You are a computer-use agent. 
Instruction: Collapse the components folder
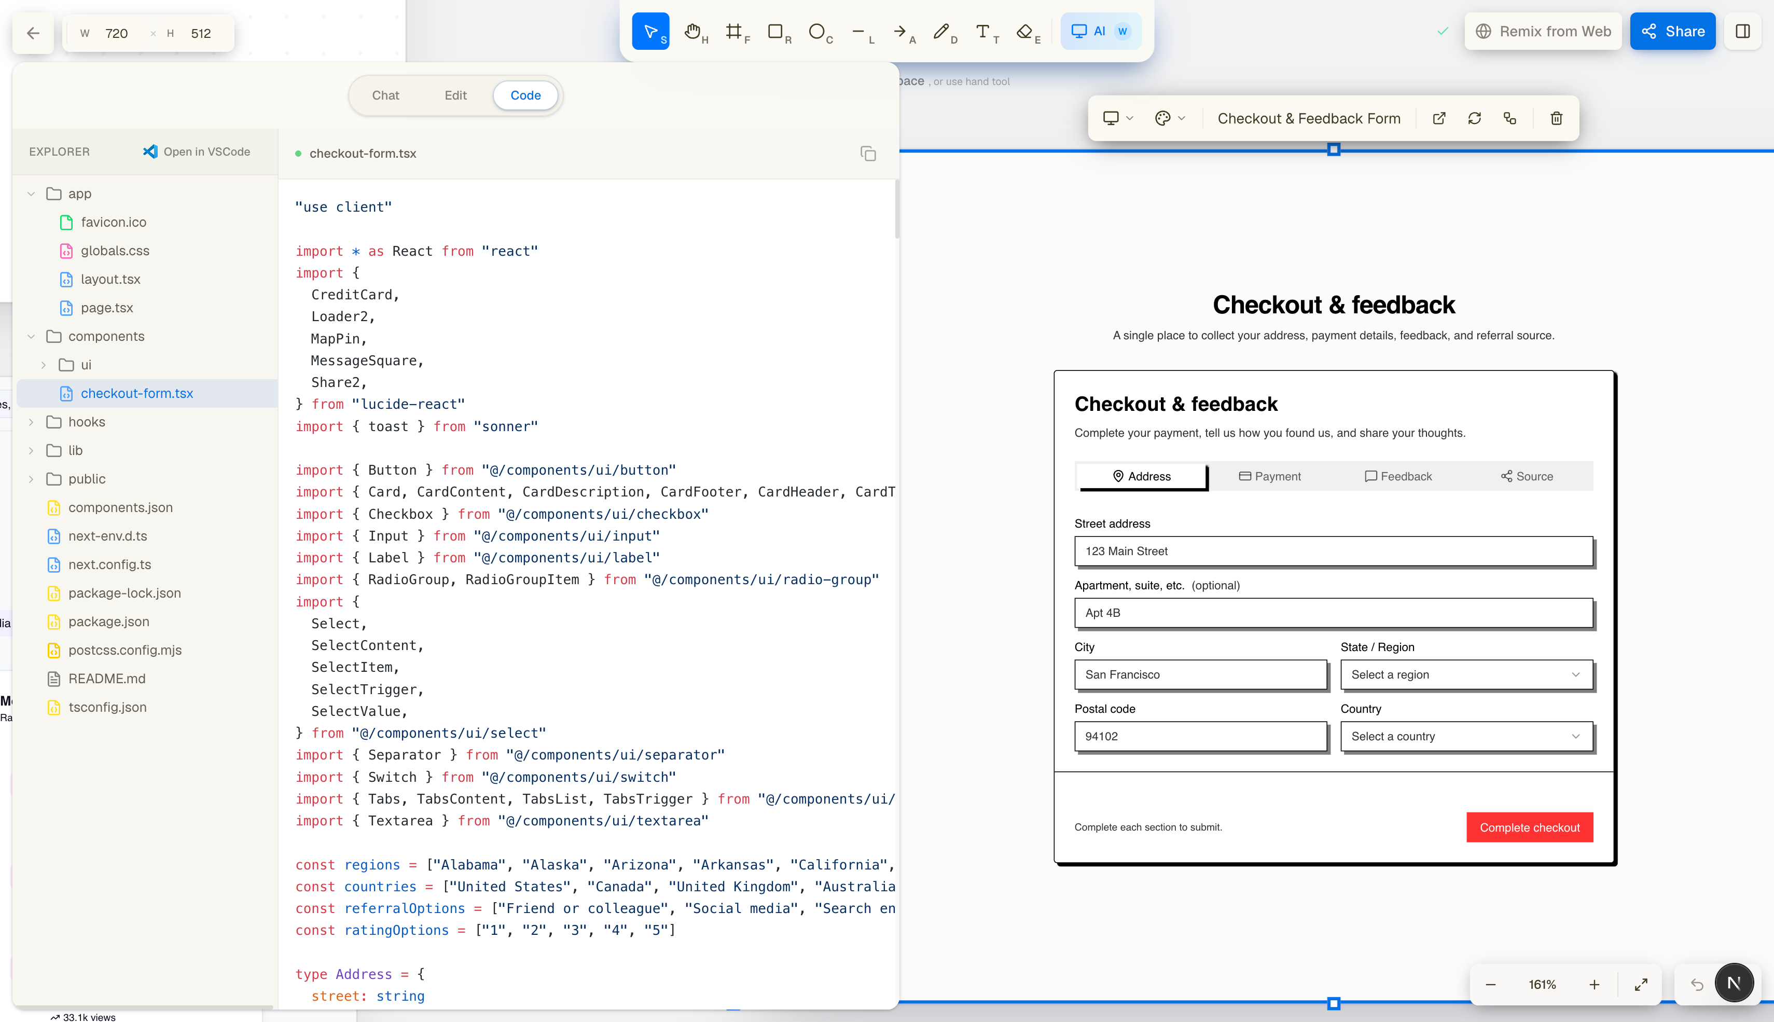(x=31, y=336)
